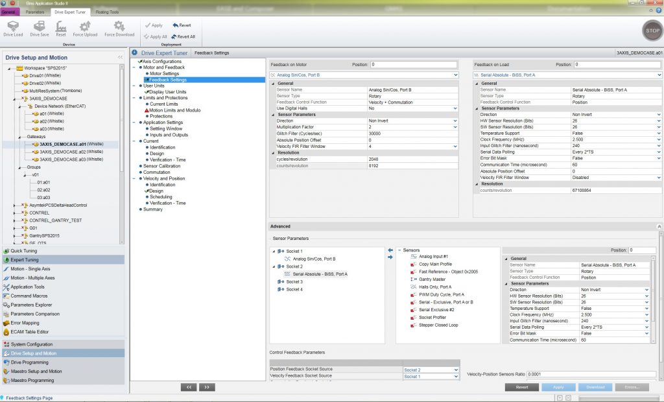Screen dimensions: 664x402
Task: Select Motion Limits and Modulo tree item
Action: (174, 110)
